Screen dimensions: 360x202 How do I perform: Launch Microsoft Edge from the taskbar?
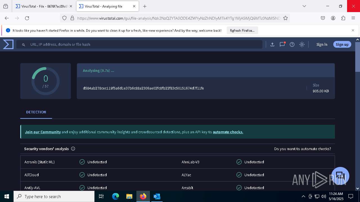pyautogui.click(x=116, y=196)
